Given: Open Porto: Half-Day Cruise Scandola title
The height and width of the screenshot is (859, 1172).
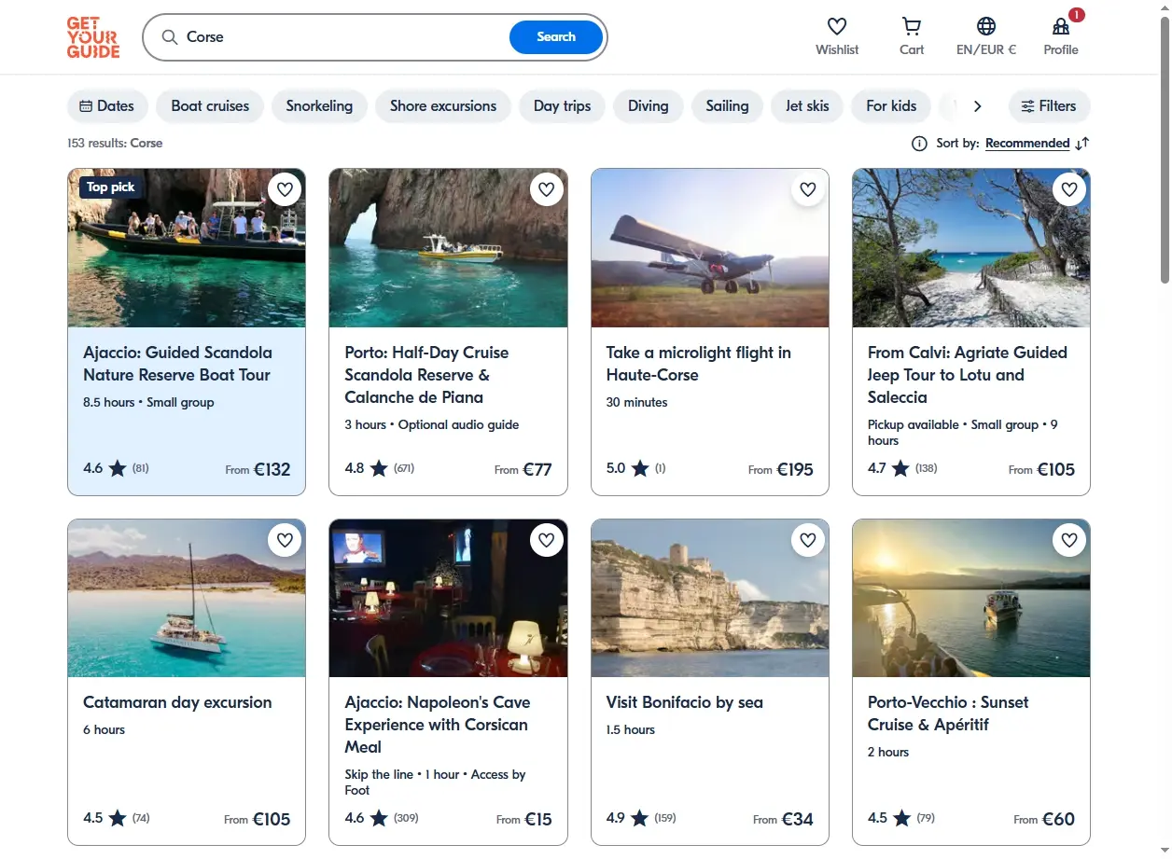Looking at the screenshot, I should pos(427,375).
